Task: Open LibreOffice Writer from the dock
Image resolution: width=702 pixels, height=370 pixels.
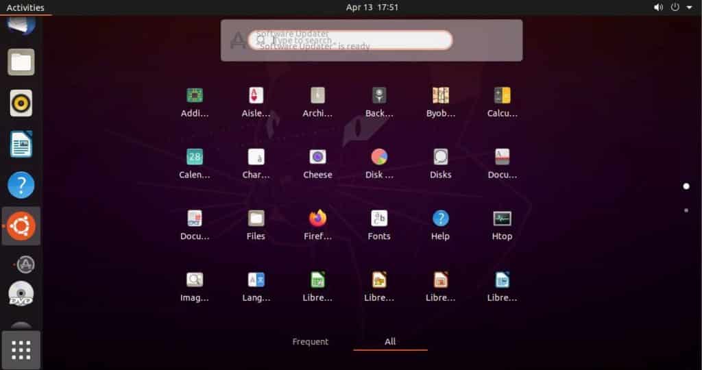Action: point(21,144)
